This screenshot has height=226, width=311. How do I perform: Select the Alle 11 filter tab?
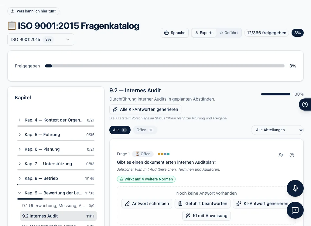coord(120,130)
